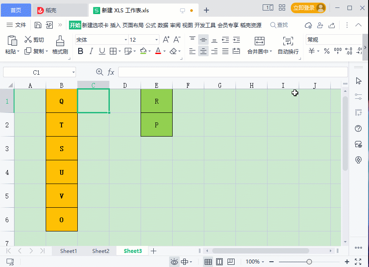Click the formula bar input field

pos(233,72)
